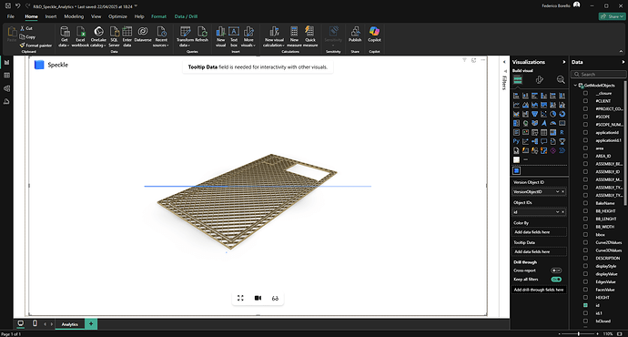The height and width of the screenshot is (337, 628).
Task: Switch to Model view in left sidebar
Action: coord(6,88)
